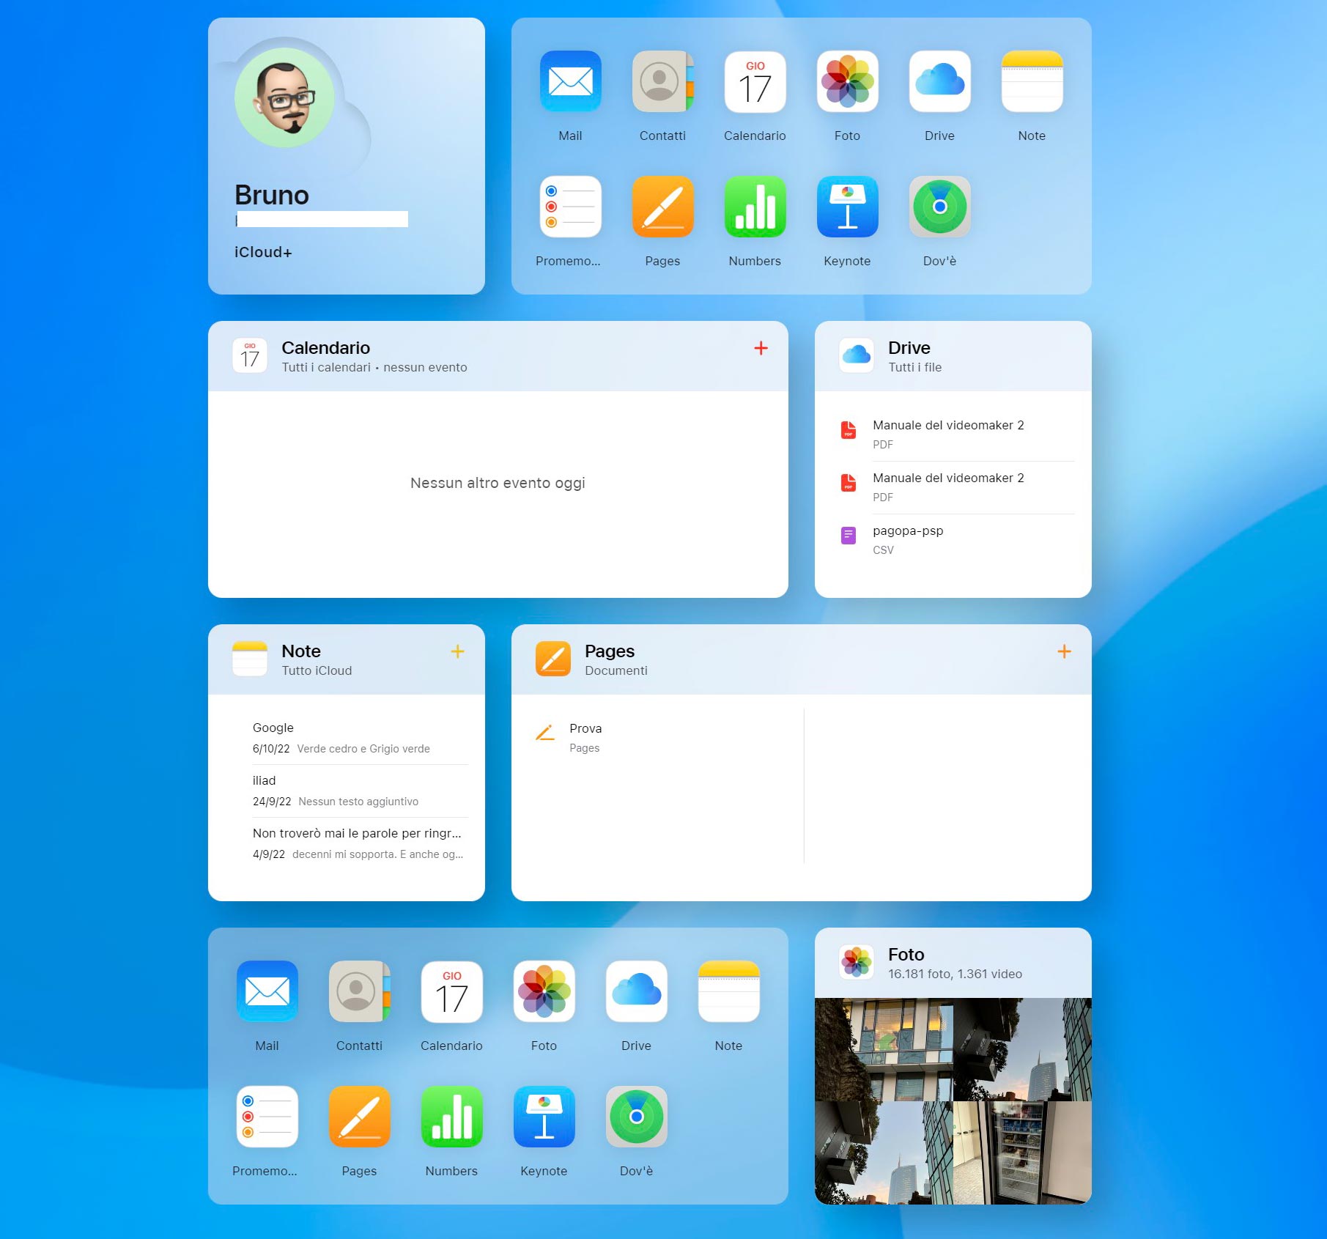1327x1239 pixels.
Task: Open the bottom-right refrigerator photo thumbnail
Action: [1023, 1153]
